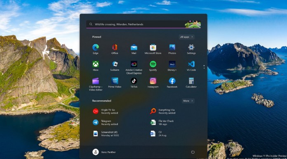
Task: Click the search magnifier icon
Action: 91,24
